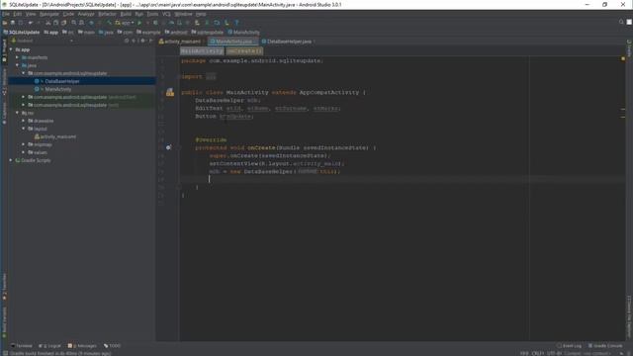Click the Open folder toolbar icon
The width and height of the screenshot is (633, 356).
(5, 23)
